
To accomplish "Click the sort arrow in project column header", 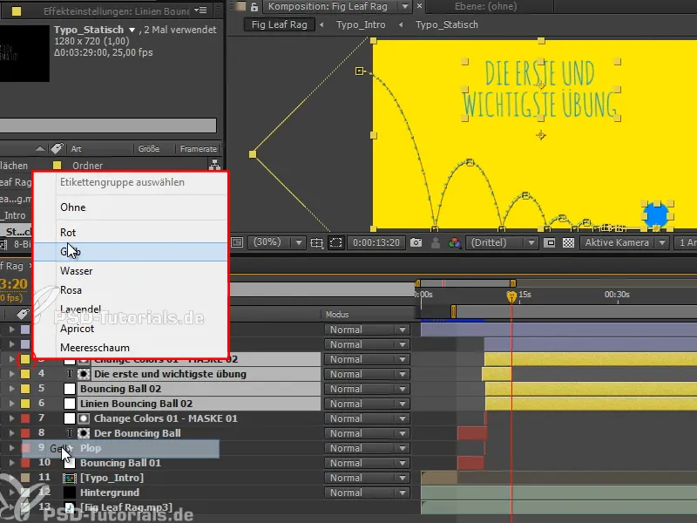I will 40,148.
